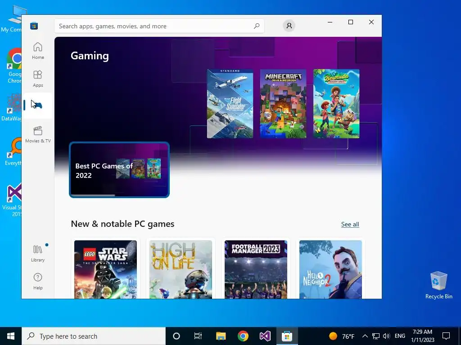461x345 pixels.
Task: Open Google Chrome from taskbar
Action: 243,336
